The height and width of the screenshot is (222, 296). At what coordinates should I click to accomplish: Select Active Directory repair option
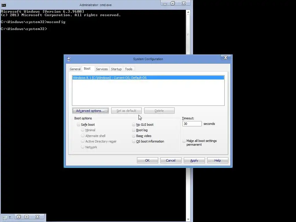(82, 141)
